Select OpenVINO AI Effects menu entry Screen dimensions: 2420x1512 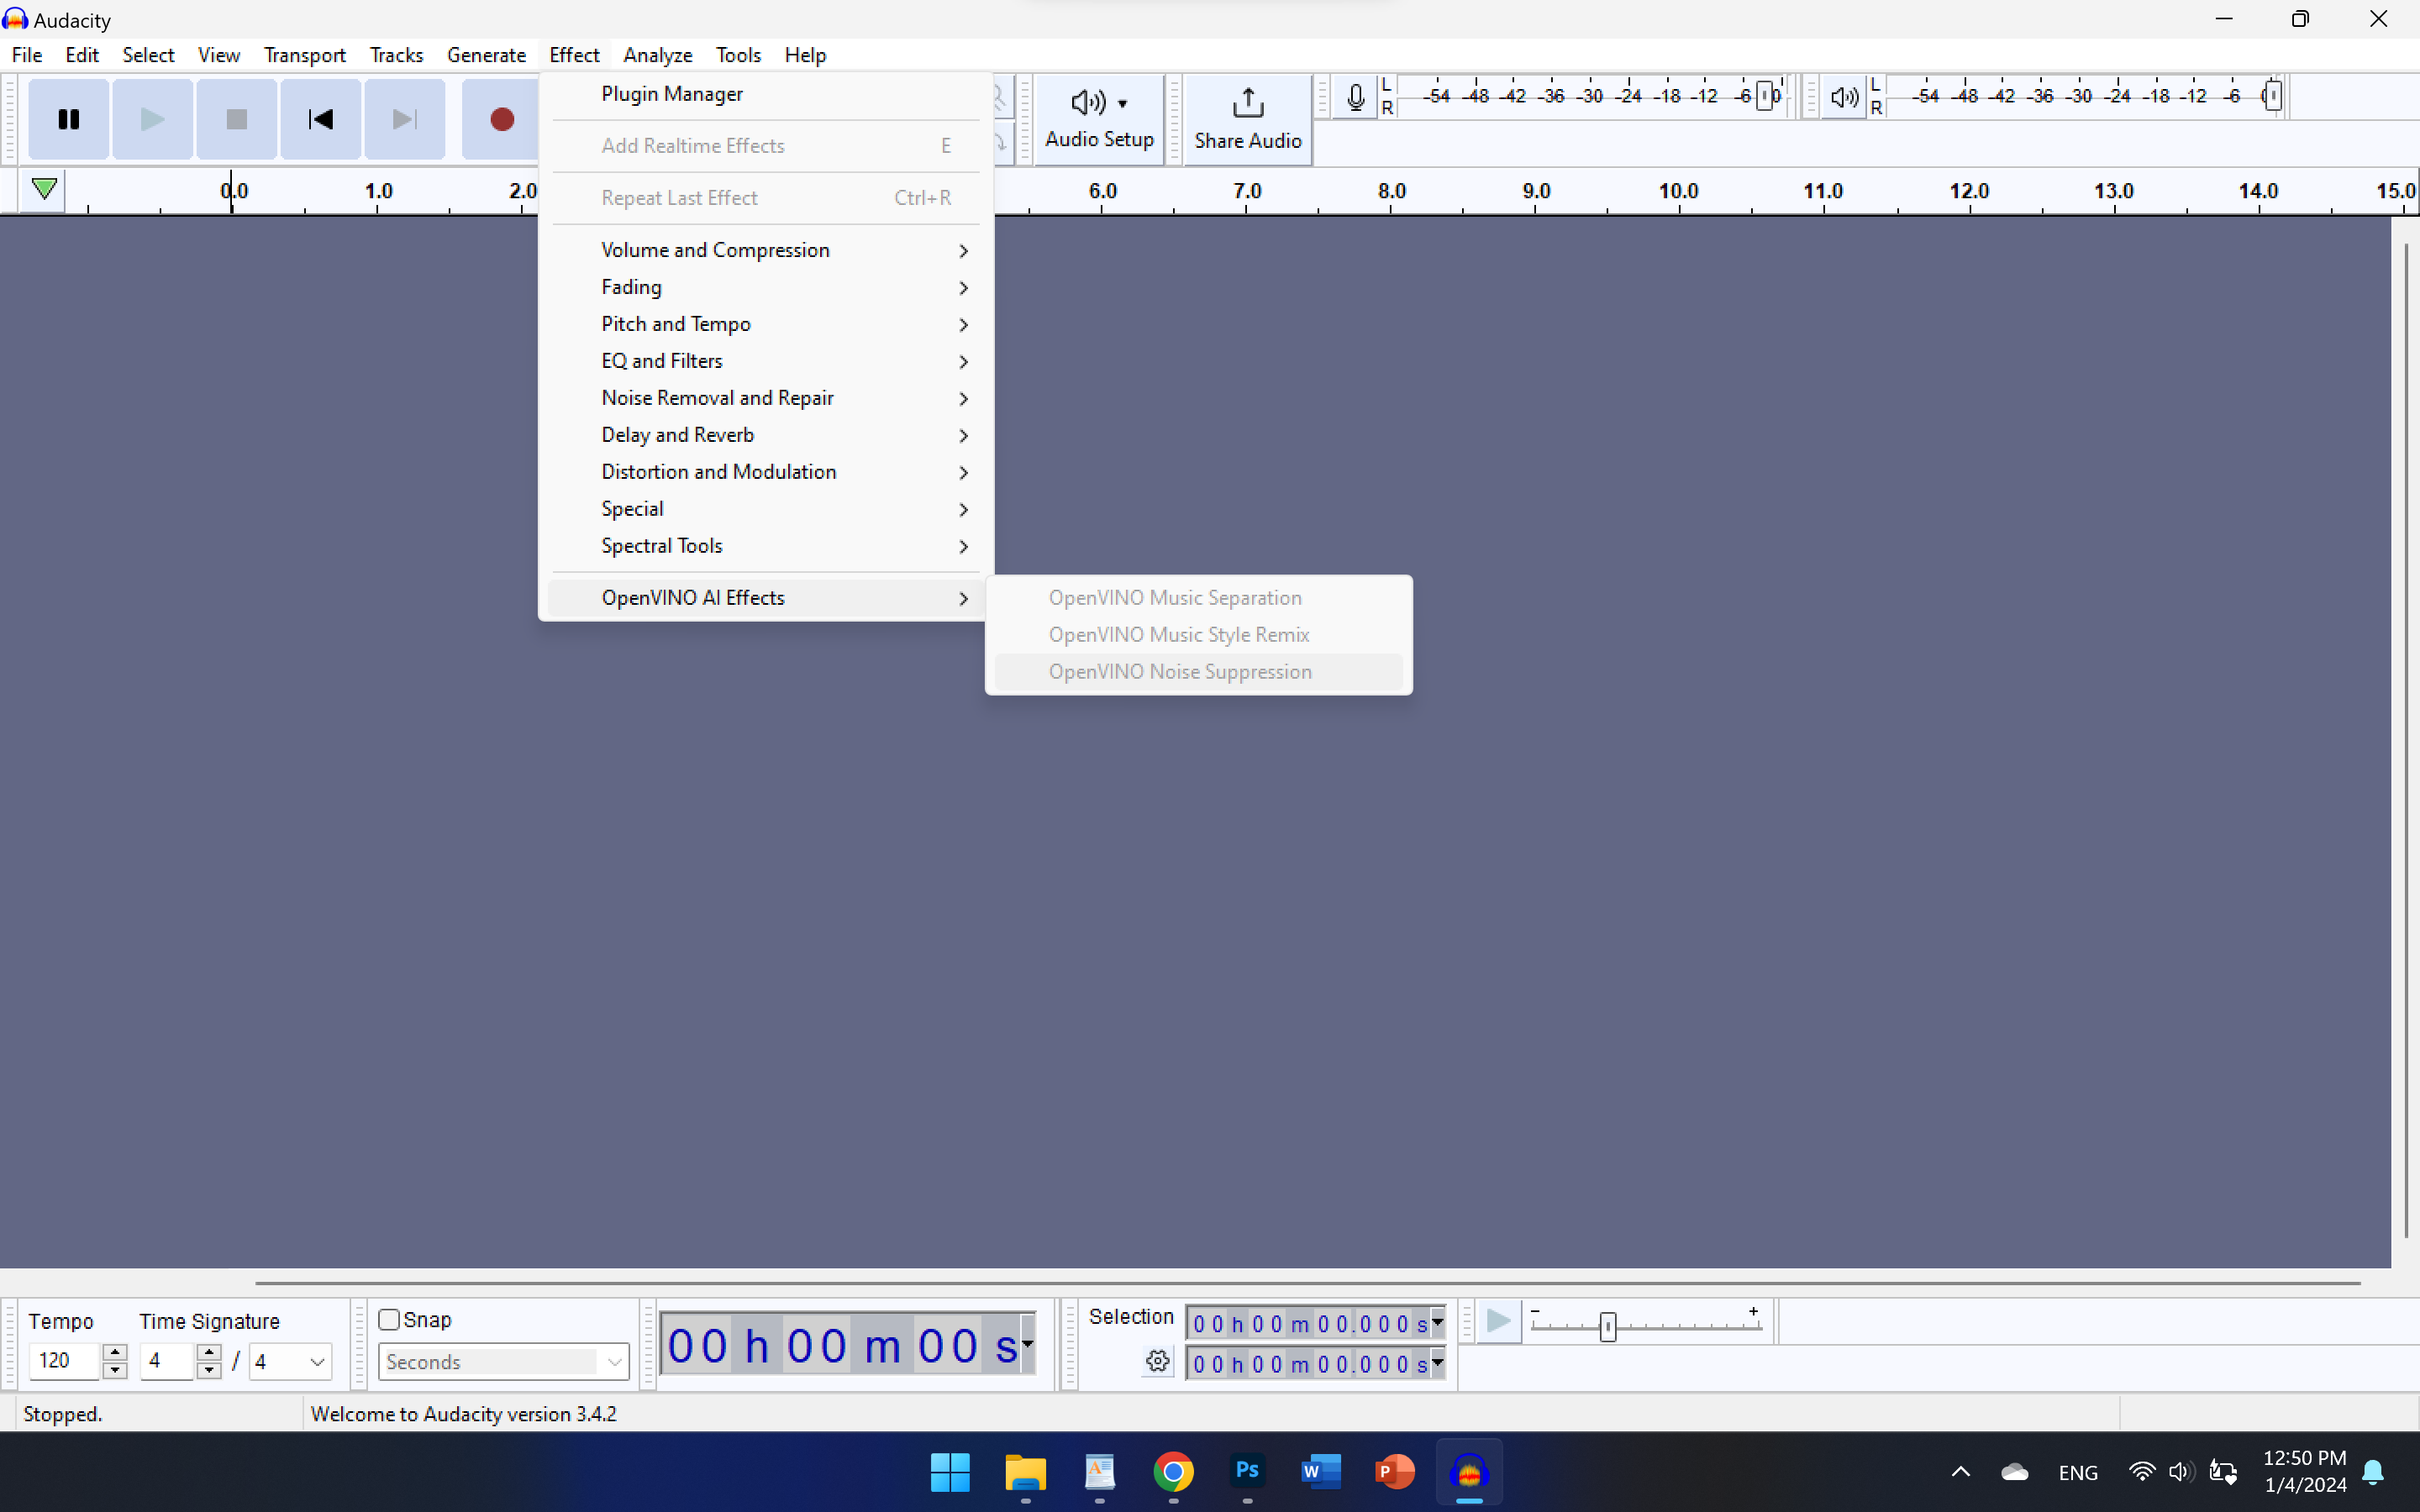[766, 598]
